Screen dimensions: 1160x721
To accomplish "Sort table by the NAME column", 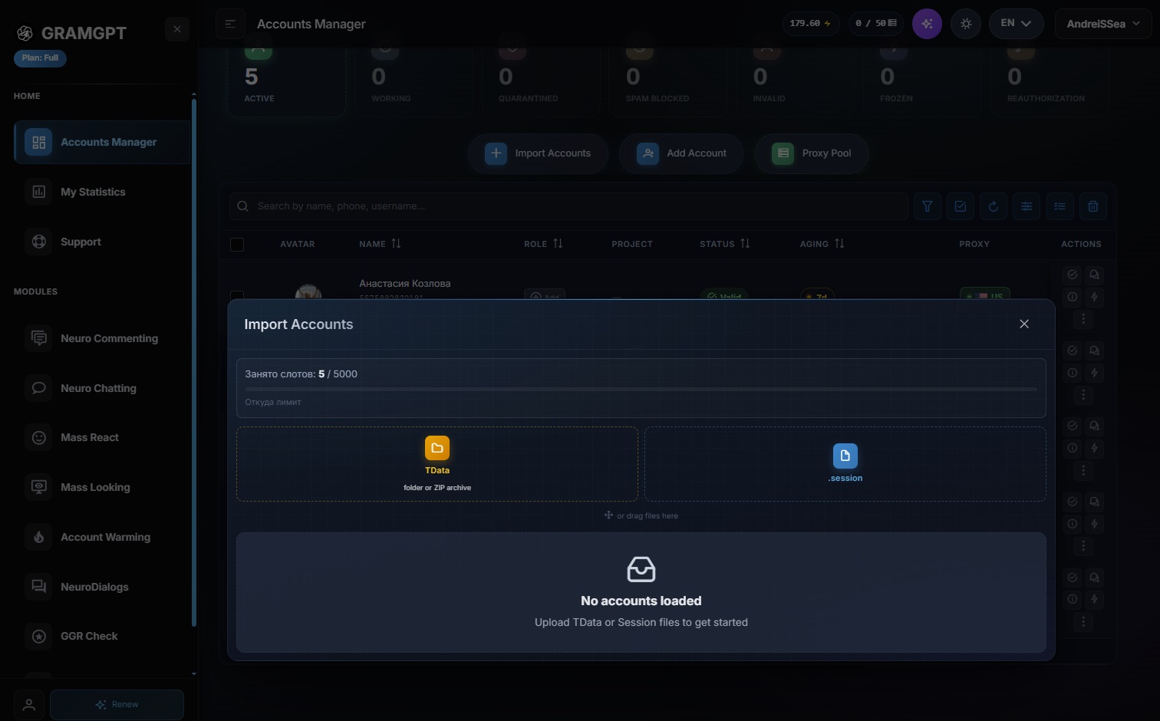I will tap(380, 244).
